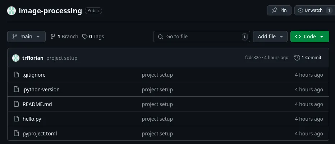
Task: Open trflorian's profile link
Action: (33, 58)
